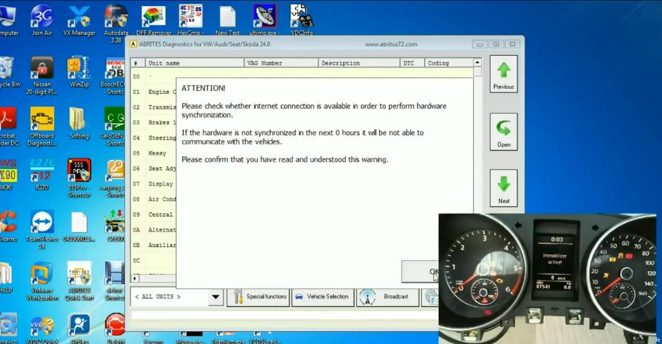Screen dimensions: 662x344
Task: Launch VX Manager from the desktop
Action: [79, 20]
